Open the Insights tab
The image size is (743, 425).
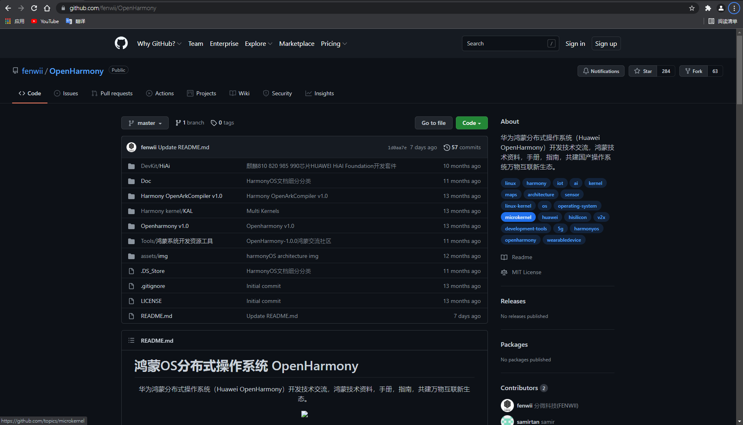click(320, 93)
